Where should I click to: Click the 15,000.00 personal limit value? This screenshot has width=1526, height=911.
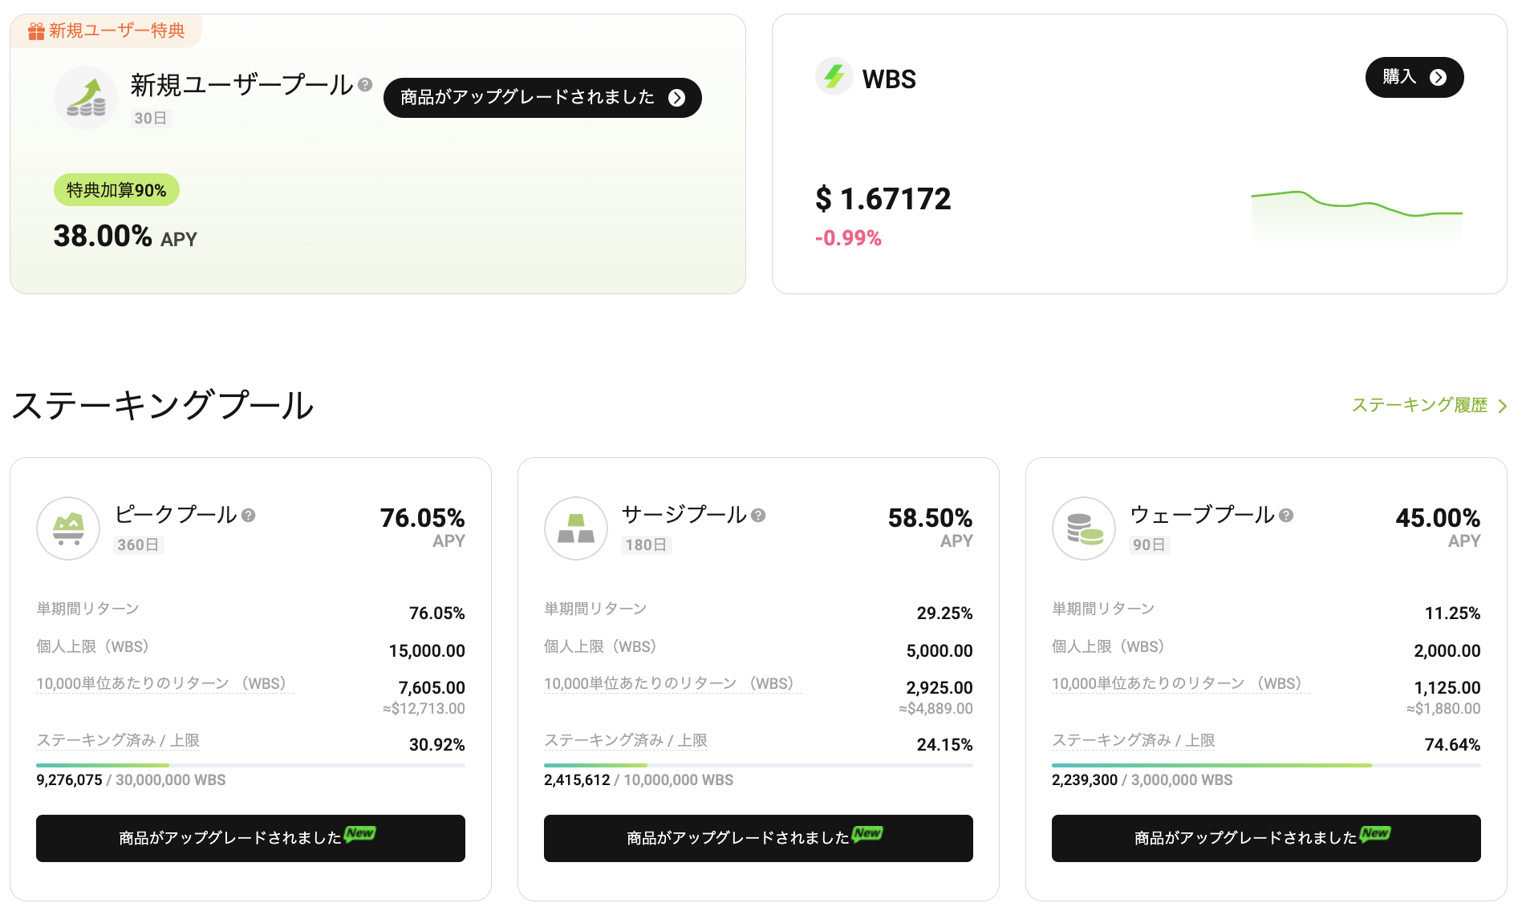point(427,651)
